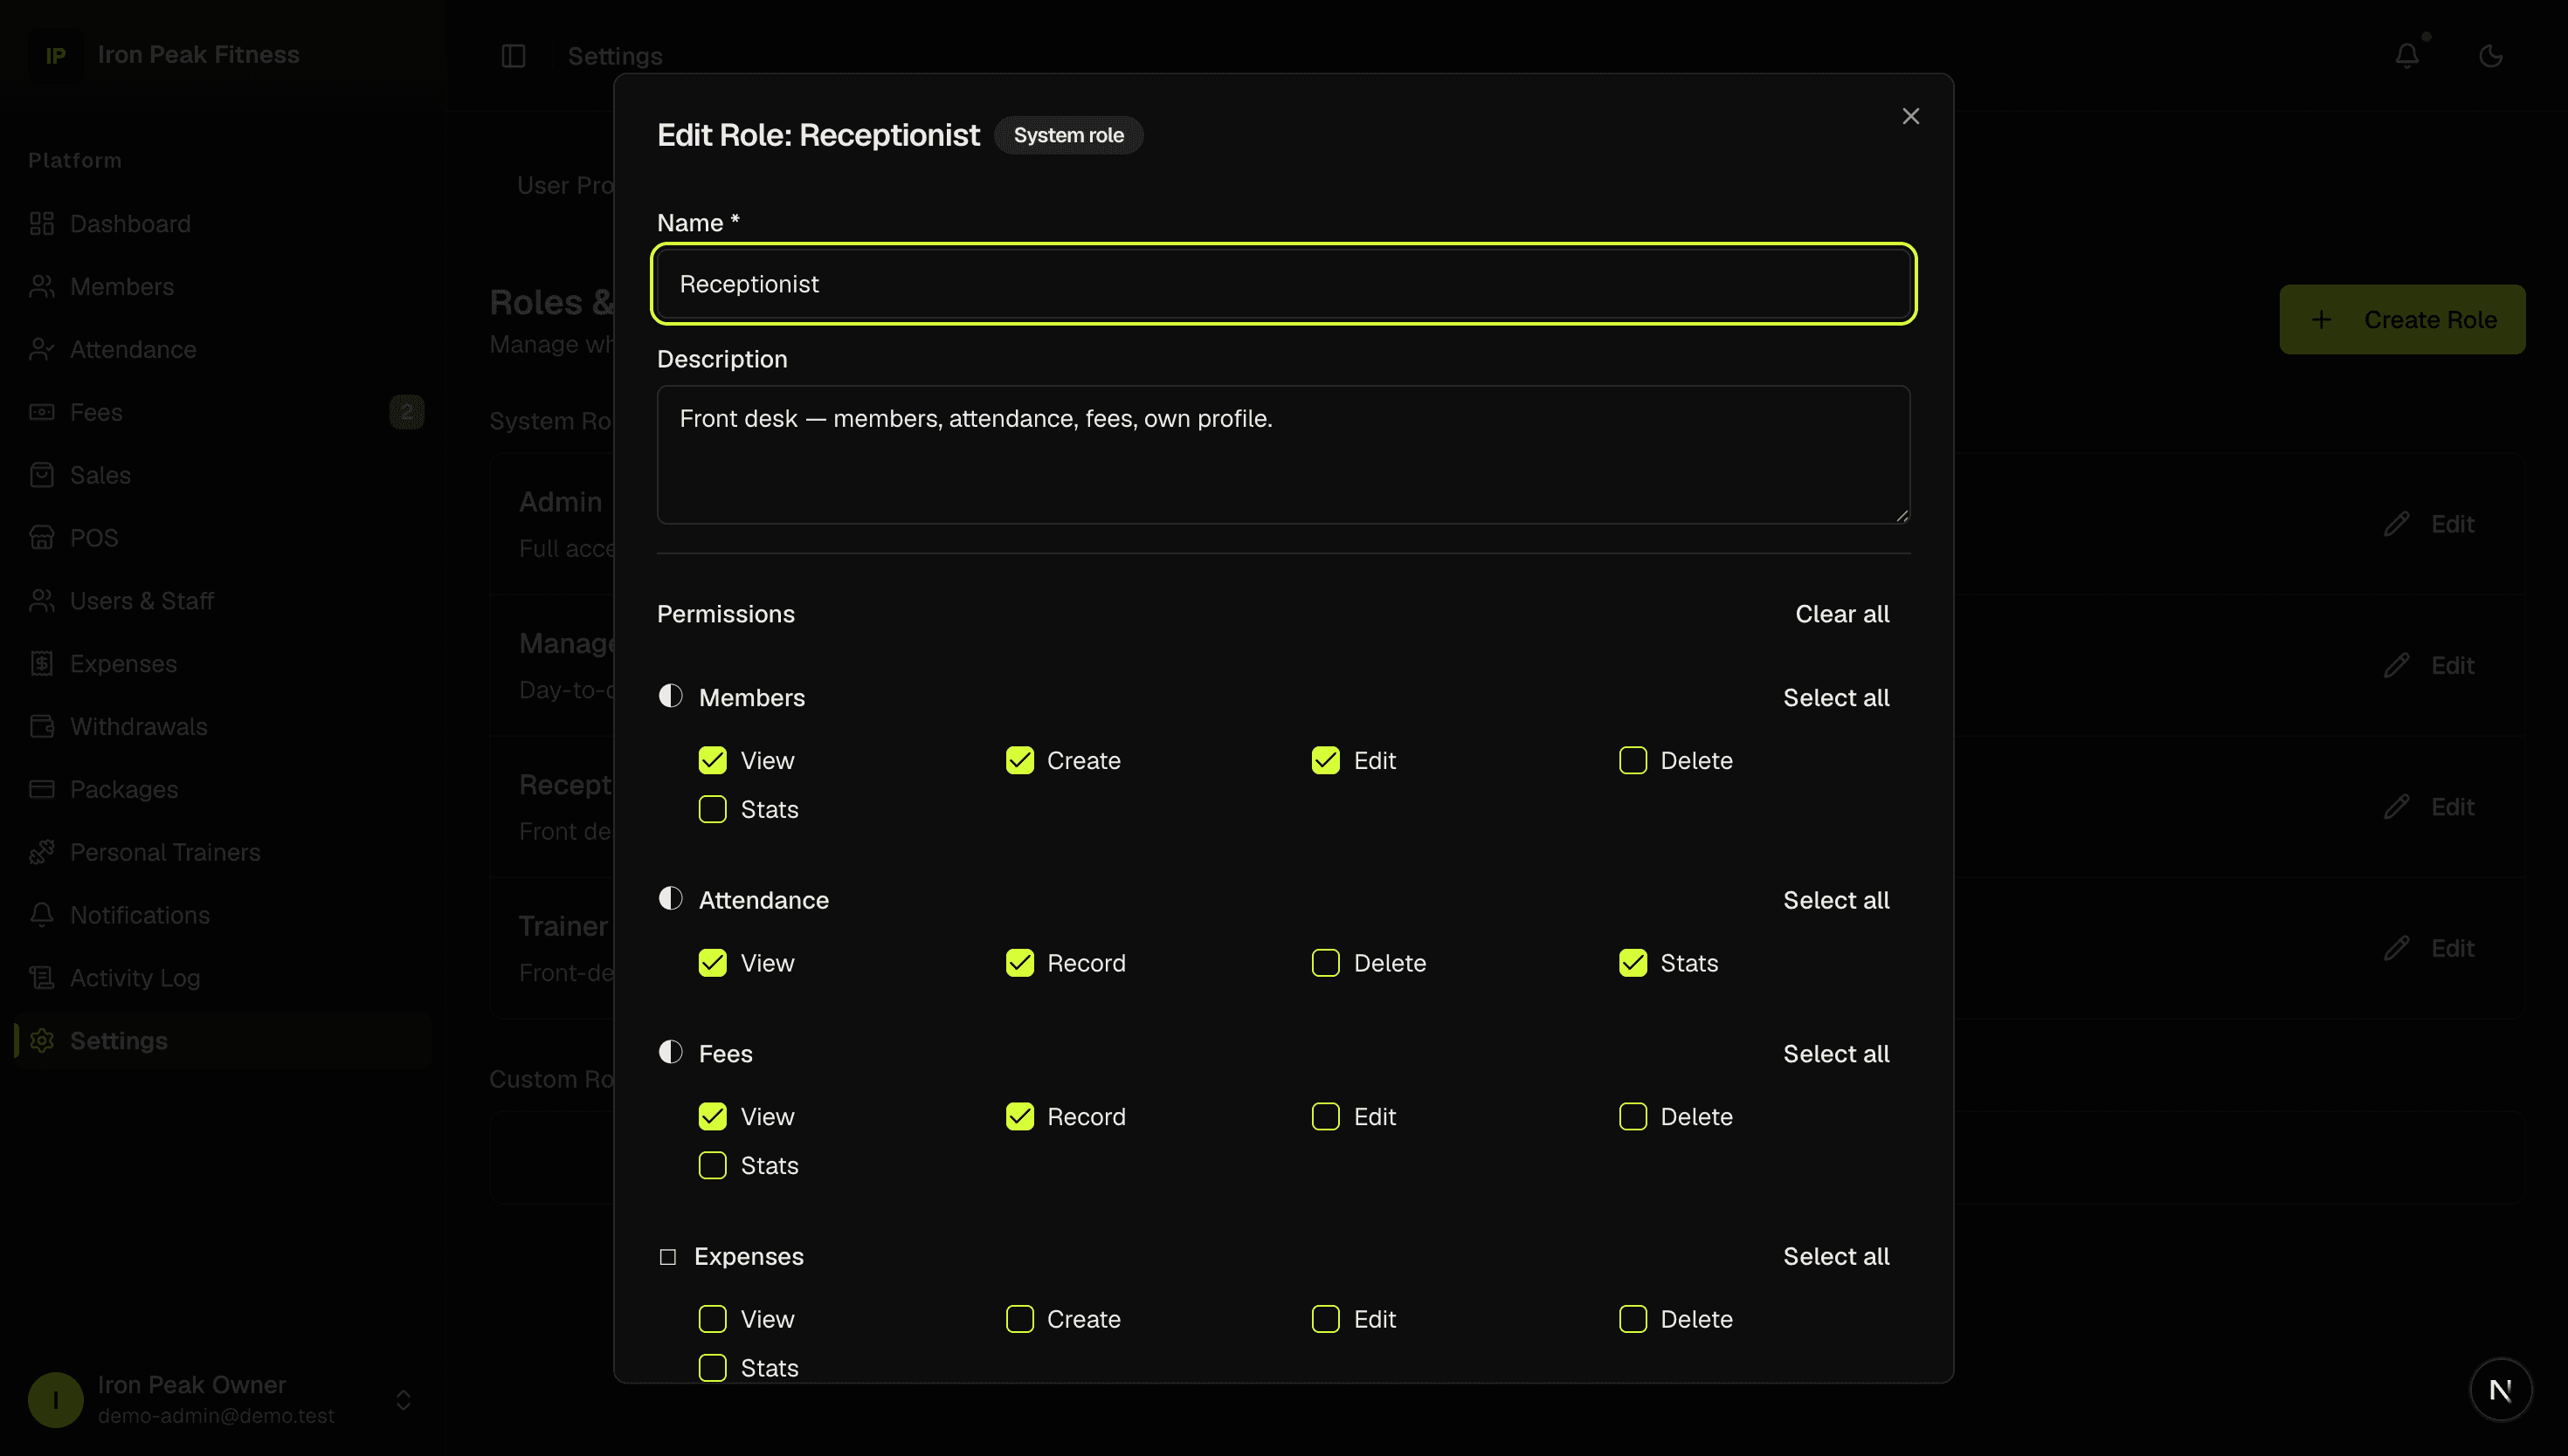Screen dimensions: 2568x1456
Task: Switch theme with moon icon
Action: (x=2491, y=56)
